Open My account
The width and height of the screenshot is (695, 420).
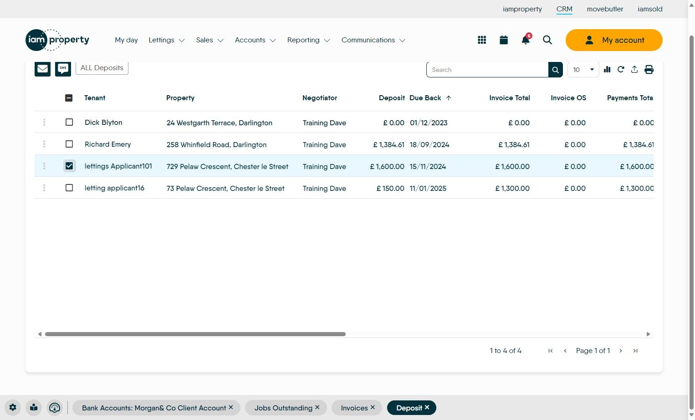(614, 40)
